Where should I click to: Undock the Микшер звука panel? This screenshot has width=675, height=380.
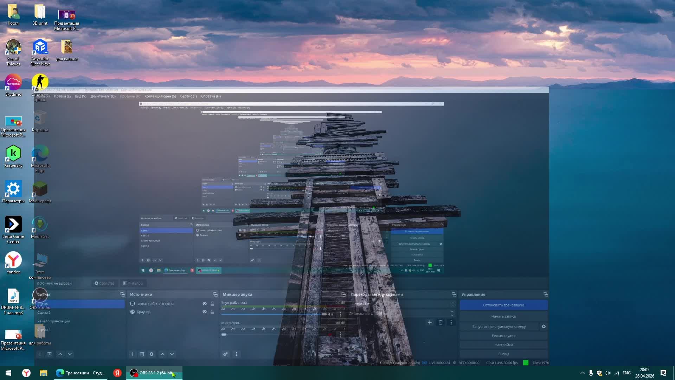[343, 294]
